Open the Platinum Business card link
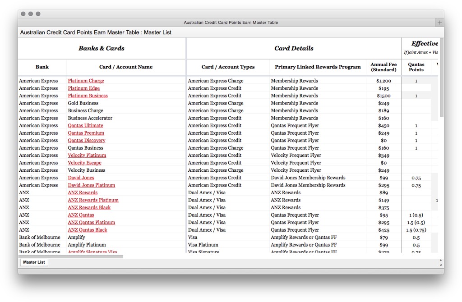 pos(88,96)
